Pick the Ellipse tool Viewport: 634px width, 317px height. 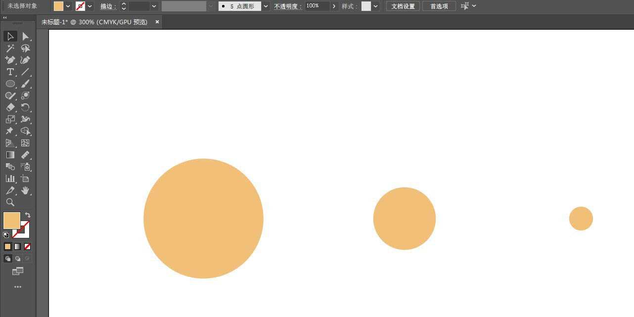pos(10,84)
